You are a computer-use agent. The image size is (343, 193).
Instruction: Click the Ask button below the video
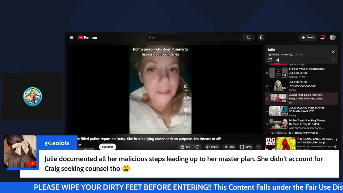click(229, 147)
